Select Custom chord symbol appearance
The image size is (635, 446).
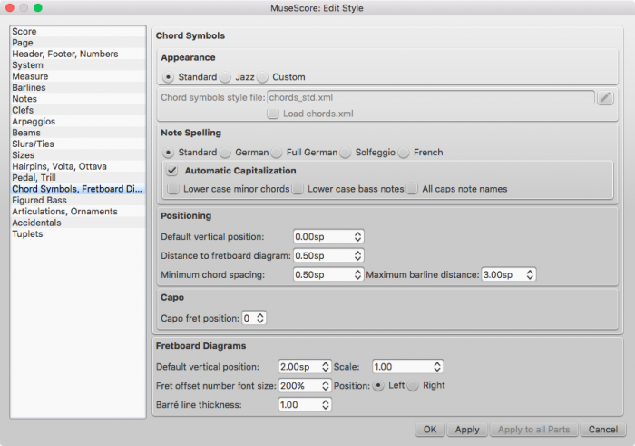coord(262,77)
